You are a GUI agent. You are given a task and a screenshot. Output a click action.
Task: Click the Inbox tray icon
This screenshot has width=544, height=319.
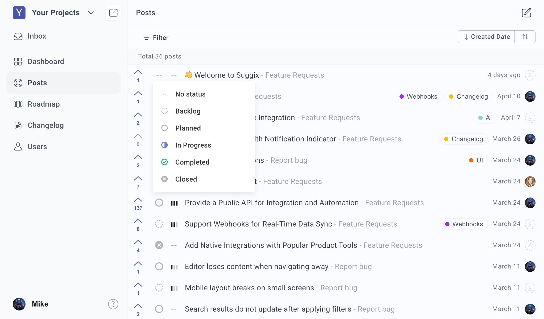[x=18, y=36]
